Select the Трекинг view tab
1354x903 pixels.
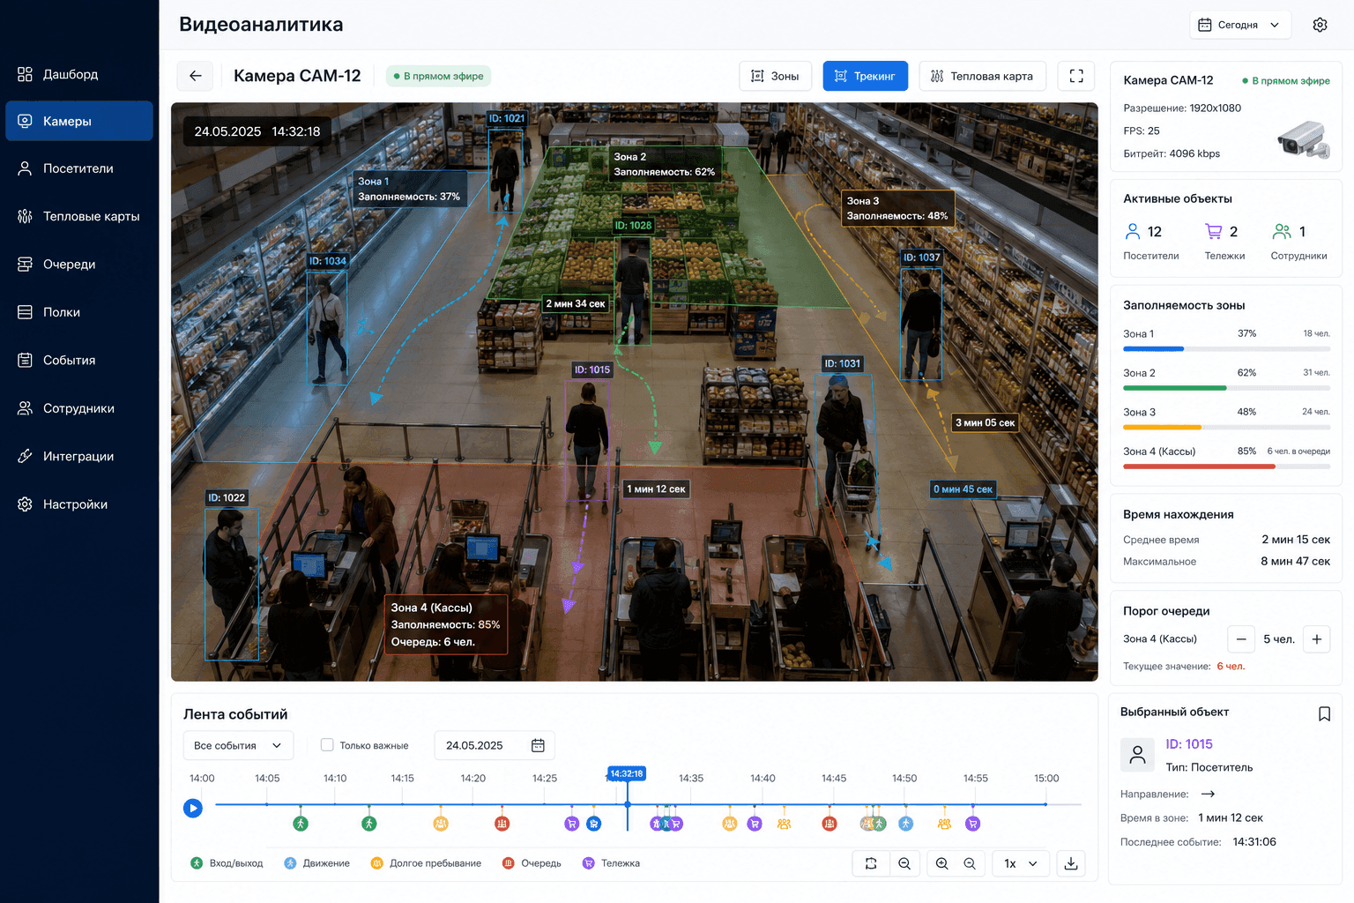pos(865,76)
